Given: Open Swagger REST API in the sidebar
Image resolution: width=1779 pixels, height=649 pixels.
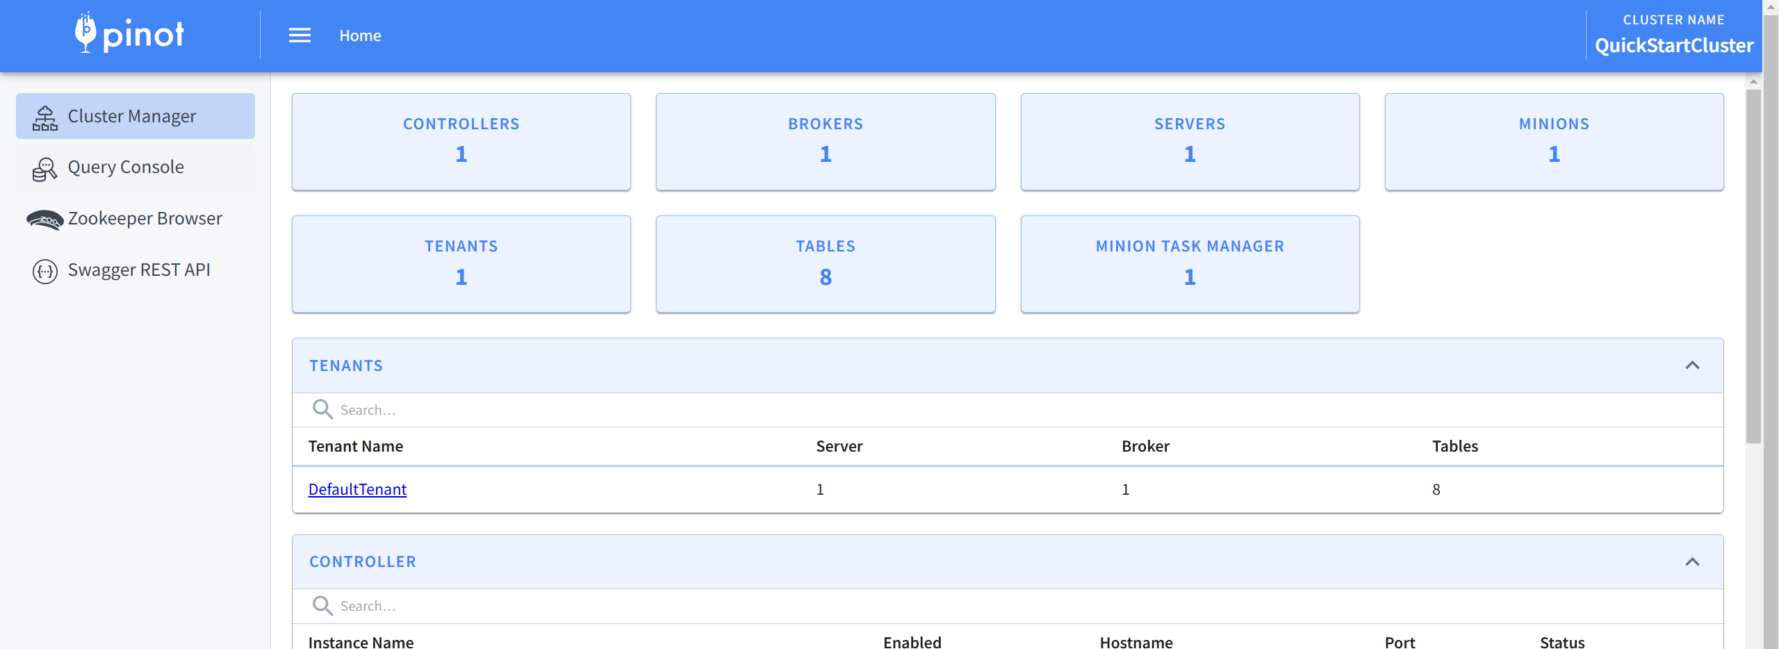Looking at the screenshot, I should click(136, 270).
